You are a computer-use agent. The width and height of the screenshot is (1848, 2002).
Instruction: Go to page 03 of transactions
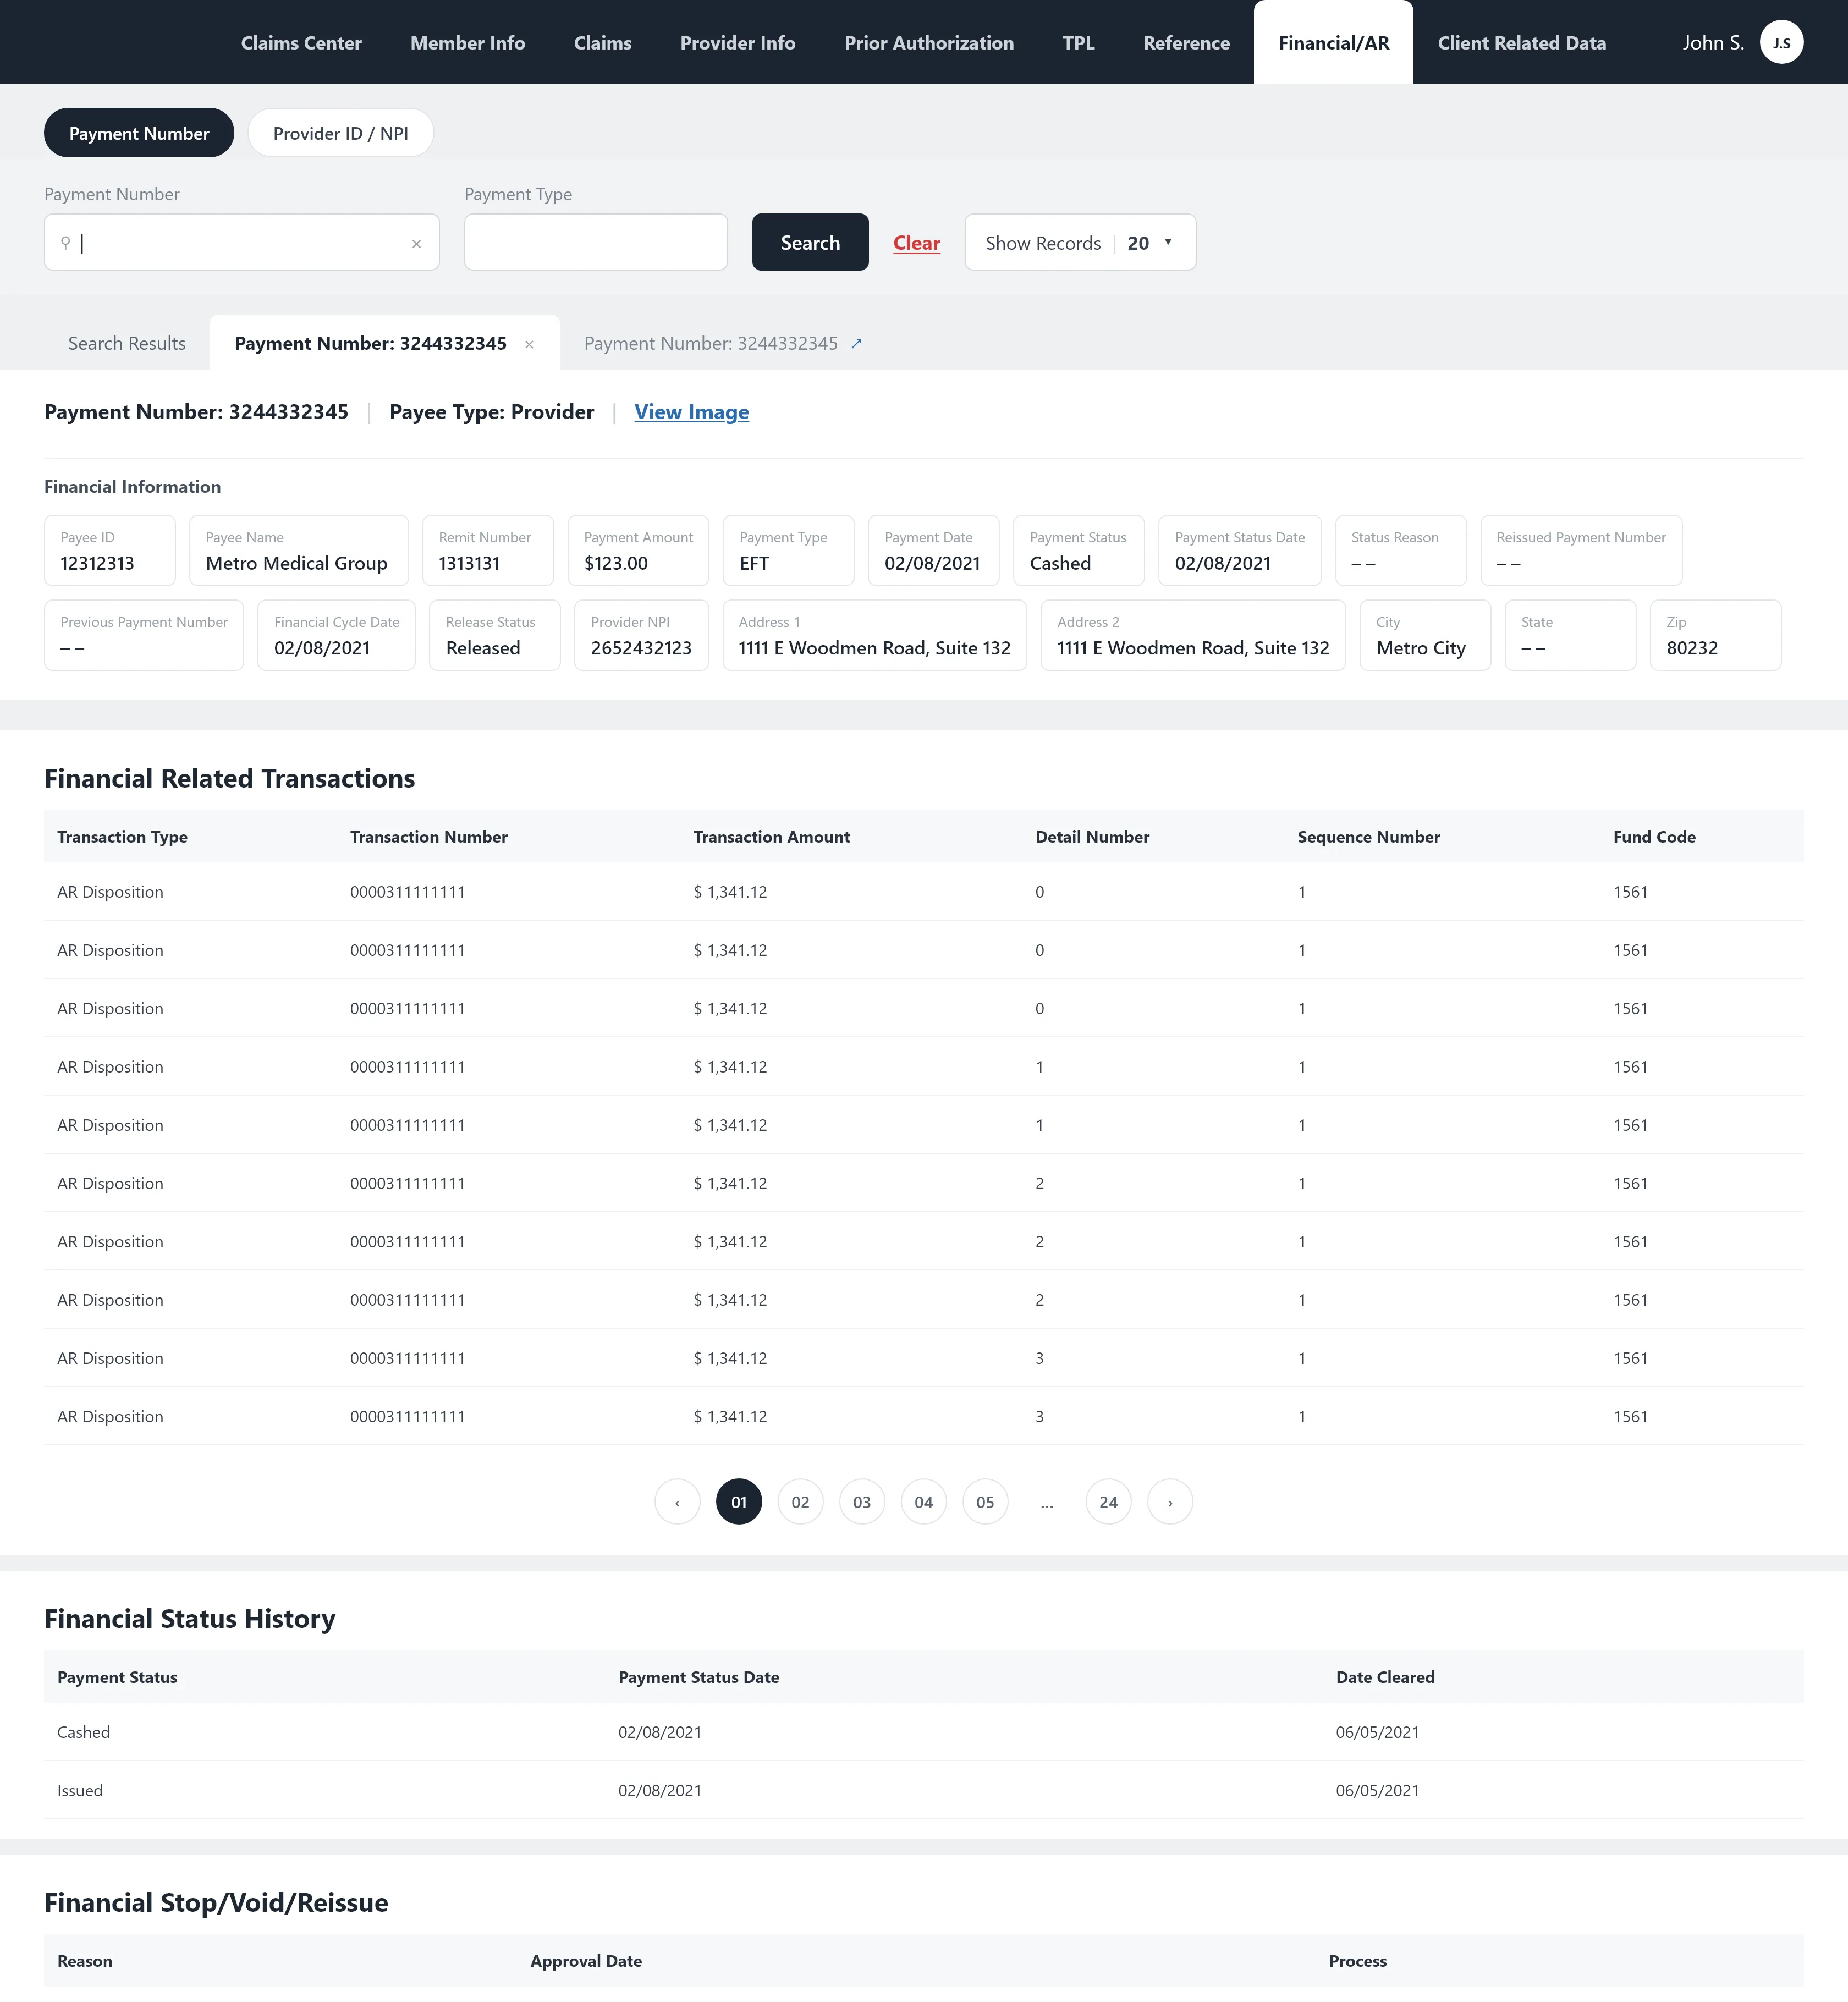pyautogui.click(x=862, y=1502)
